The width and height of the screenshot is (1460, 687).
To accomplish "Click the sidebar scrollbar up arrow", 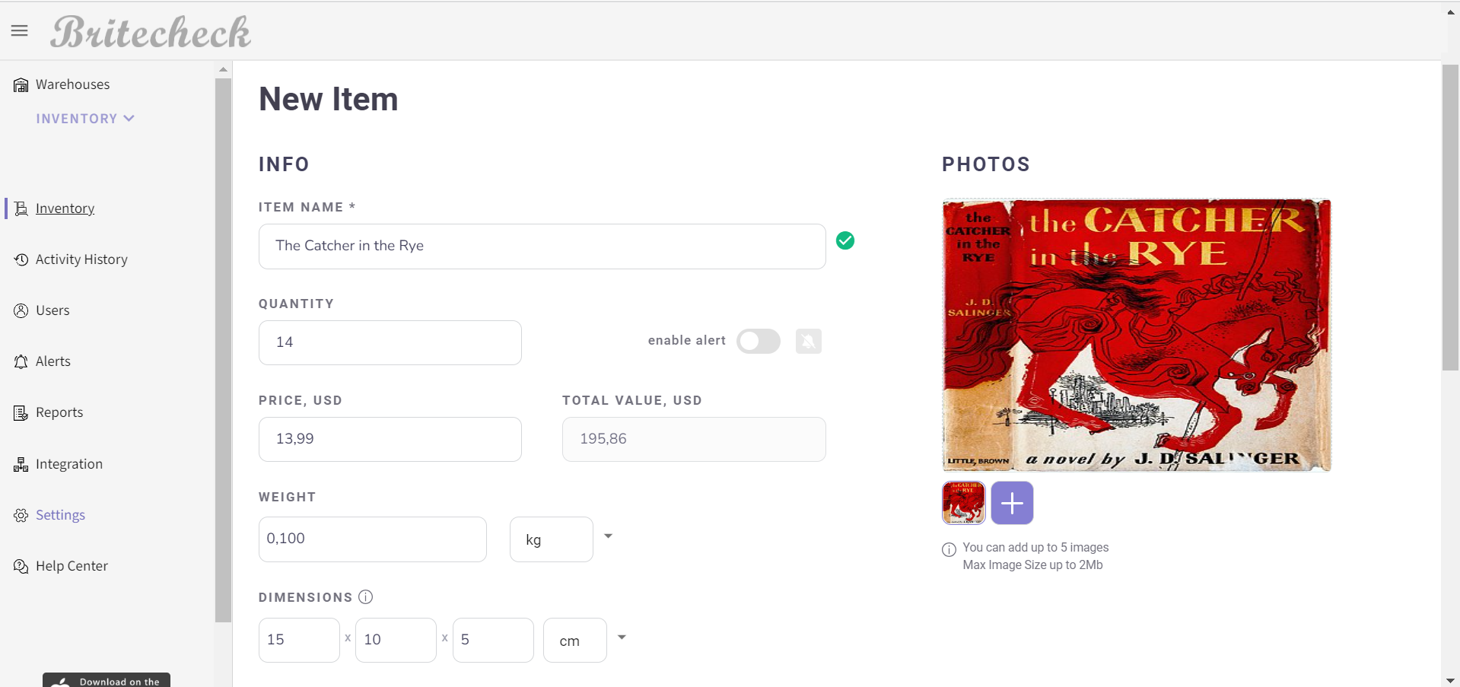I will [x=223, y=69].
